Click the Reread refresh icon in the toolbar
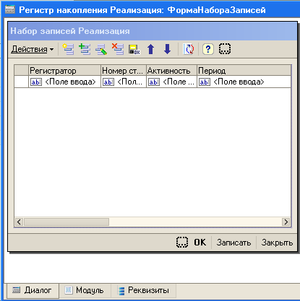 click(189, 49)
